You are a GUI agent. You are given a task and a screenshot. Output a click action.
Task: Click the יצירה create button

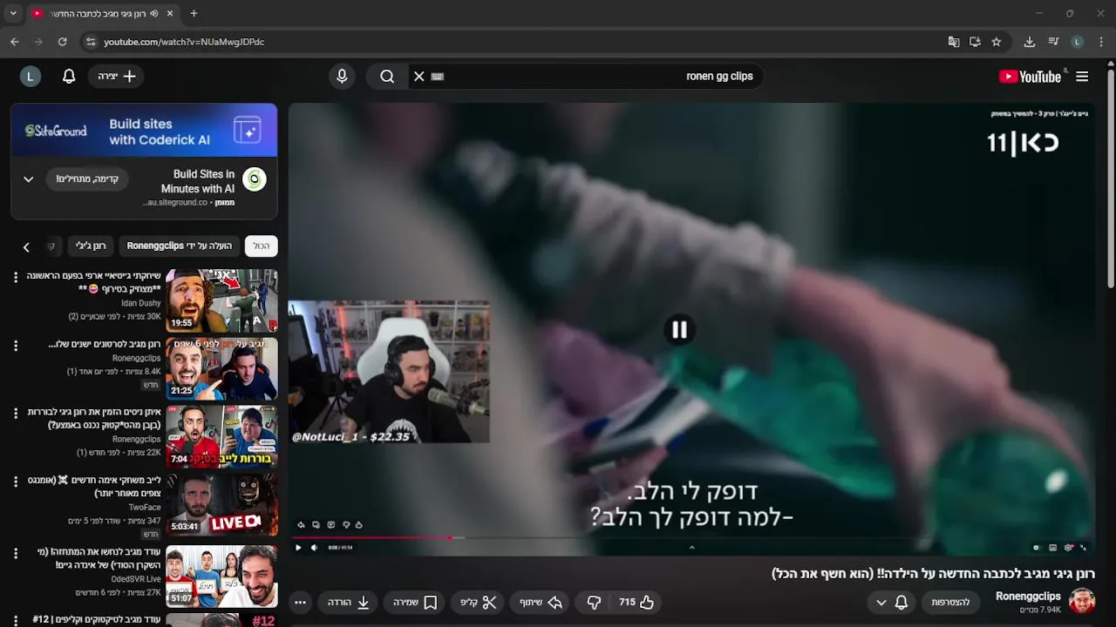point(118,77)
